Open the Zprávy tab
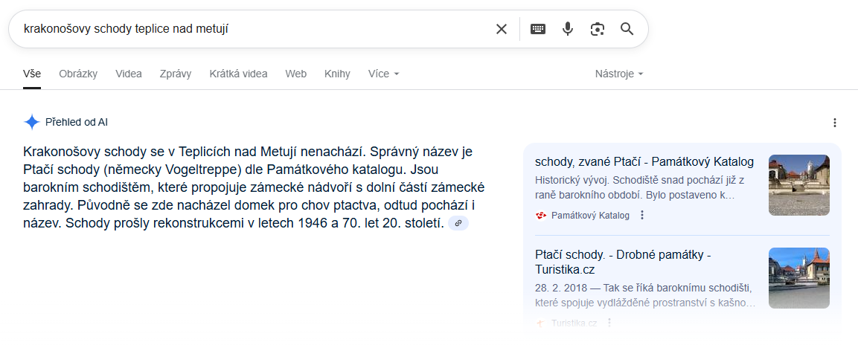This screenshot has height=345, width=858. pos(176,74)
